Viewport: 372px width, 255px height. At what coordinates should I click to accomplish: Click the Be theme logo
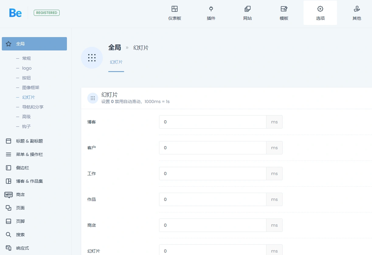coord(15,13)
